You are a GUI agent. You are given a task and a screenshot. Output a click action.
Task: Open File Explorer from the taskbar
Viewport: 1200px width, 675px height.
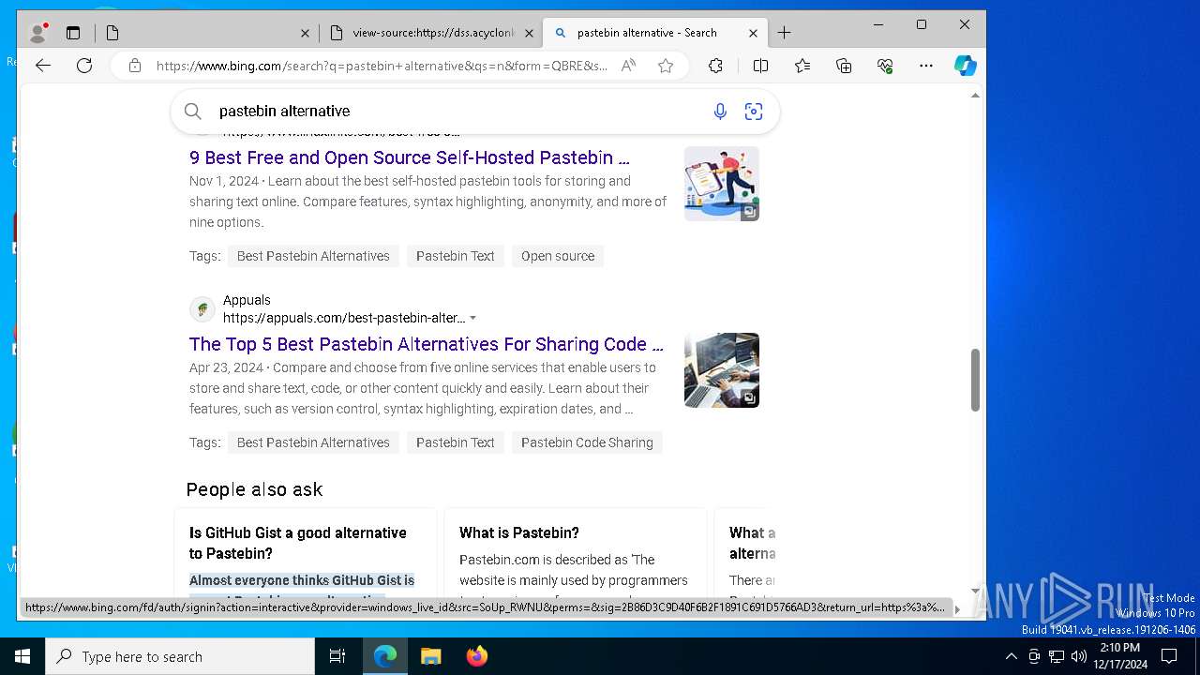430,656
